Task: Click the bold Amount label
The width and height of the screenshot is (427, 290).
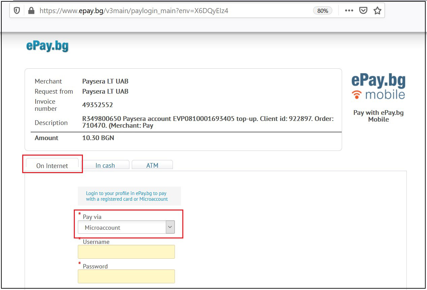Action: [x=47, y=138]
